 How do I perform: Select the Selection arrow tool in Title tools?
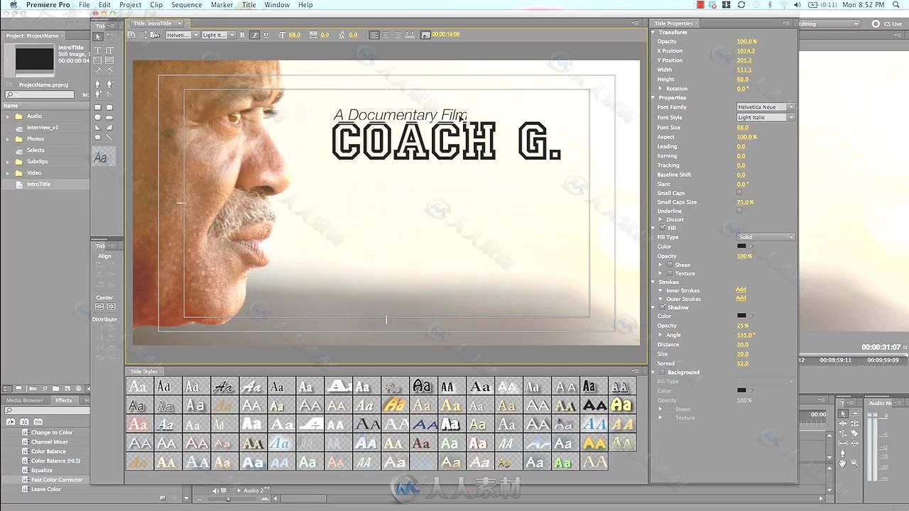coord(98,37)
